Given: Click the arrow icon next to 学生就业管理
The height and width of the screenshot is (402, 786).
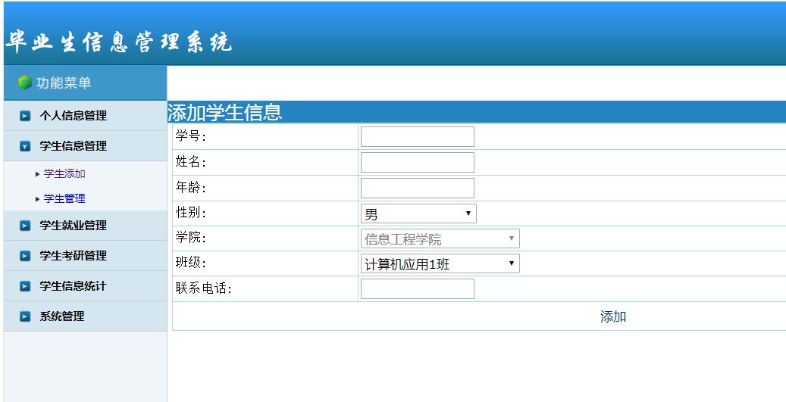Looking at the screenshot, I should (x=25, y=226).
